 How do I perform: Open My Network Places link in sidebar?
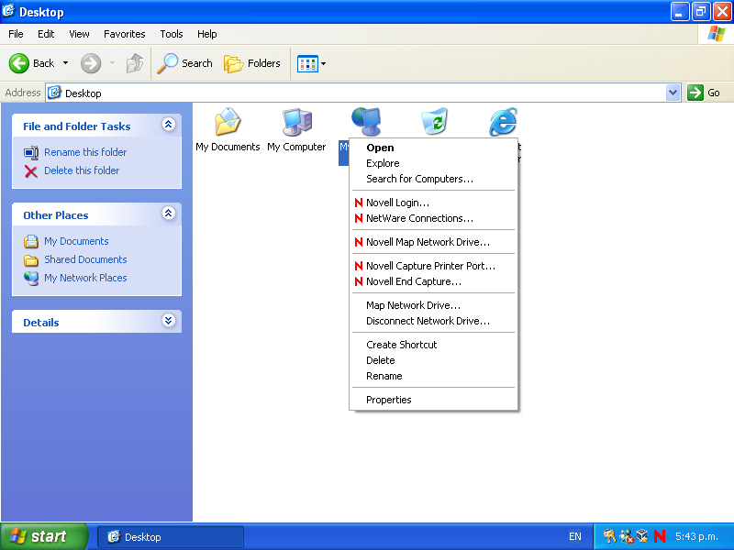85,278
